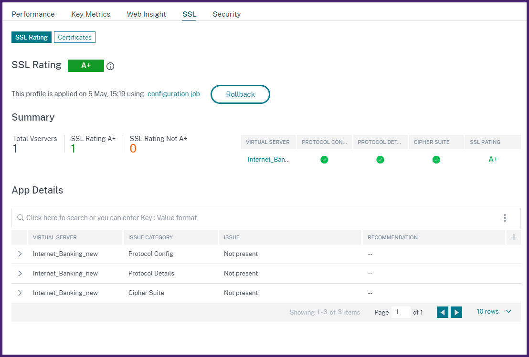Open the 10 rows dropdown

(x=494, y=312)
